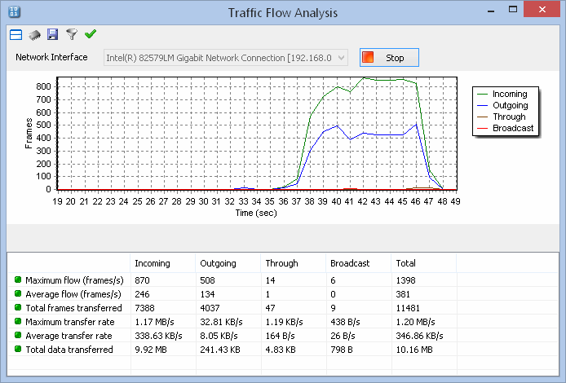Click green status dot beside Total data transferred

click(18, 350)
